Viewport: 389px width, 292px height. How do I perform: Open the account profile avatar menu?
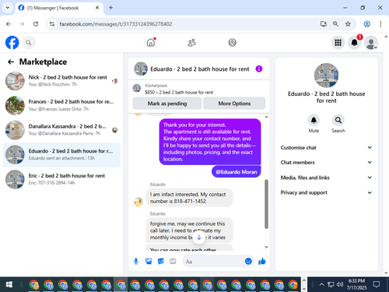pyautogui.click(x=371, y=43)
